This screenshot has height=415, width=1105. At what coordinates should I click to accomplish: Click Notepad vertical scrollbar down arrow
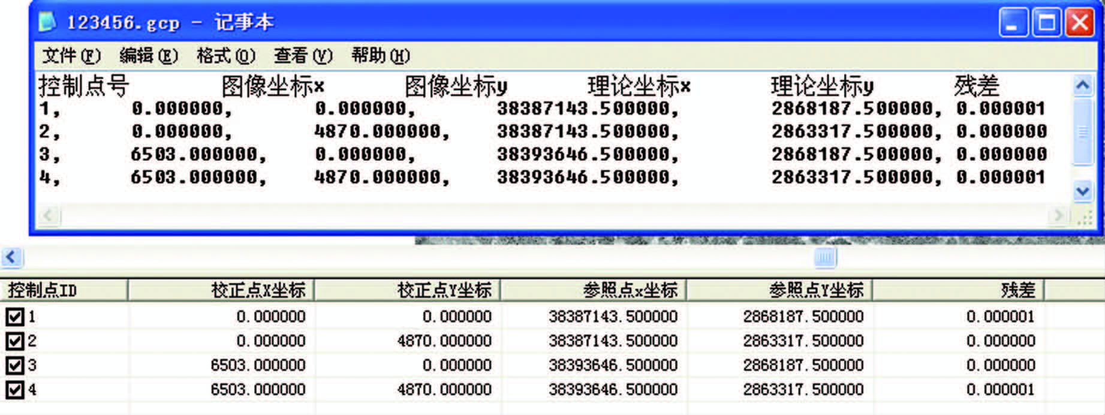1082,191
